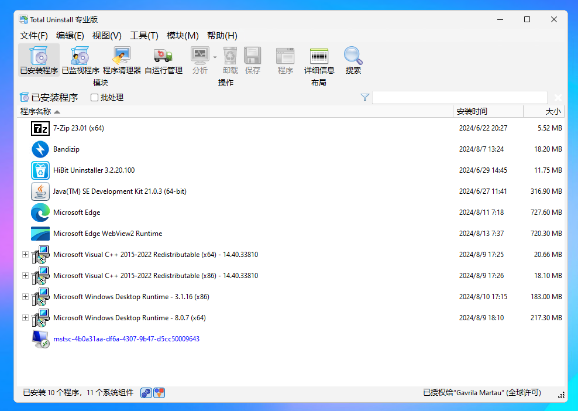Clear the filter with the X button
Image resolution: width=578 pixels, height=411 pixels.
click(558, 98)
